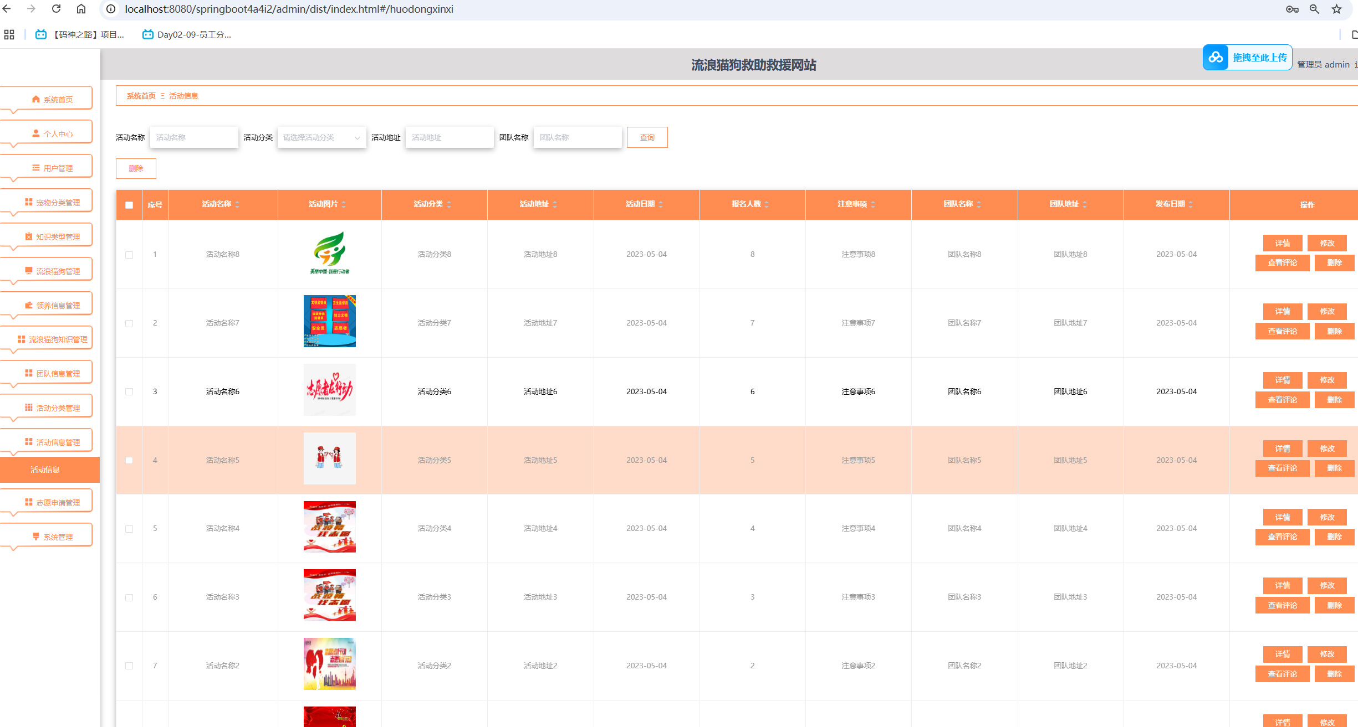Screen dimensions: 1358x727
Task: Focus the 团队名称 search field
Action: [578, 137]
